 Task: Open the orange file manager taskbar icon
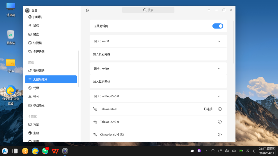click(x=25, y=151)
